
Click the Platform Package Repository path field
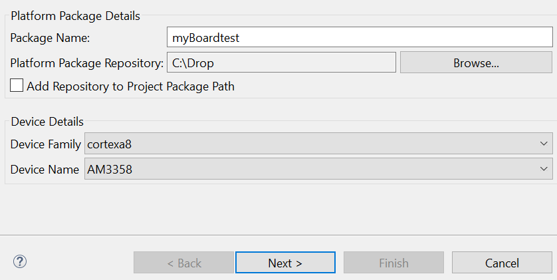click(281, 63)
